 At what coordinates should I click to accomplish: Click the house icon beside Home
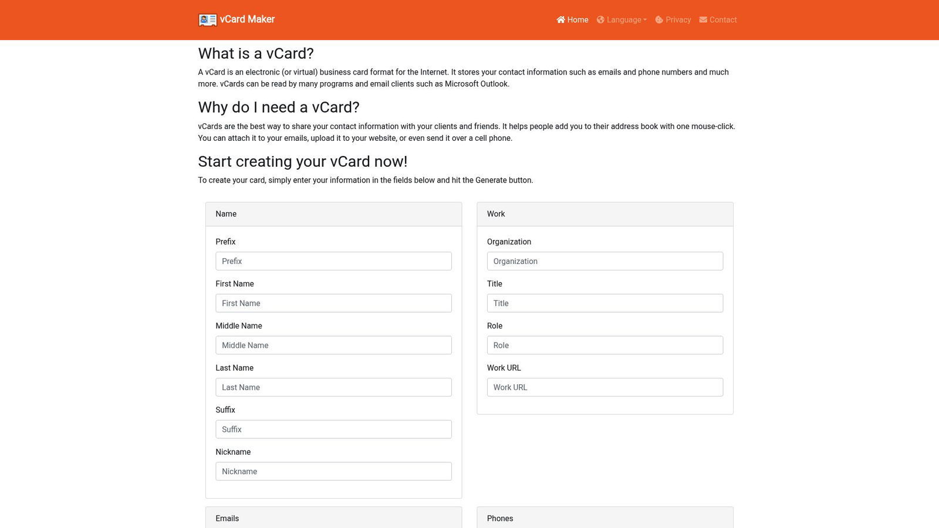click(561, 19)
